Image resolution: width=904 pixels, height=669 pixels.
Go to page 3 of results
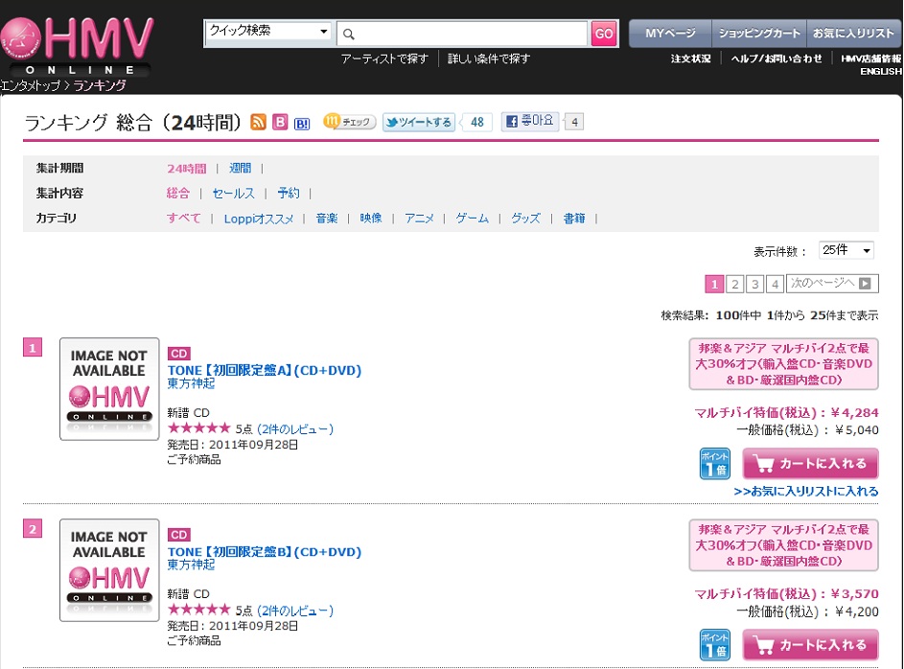tap(754, 284)
